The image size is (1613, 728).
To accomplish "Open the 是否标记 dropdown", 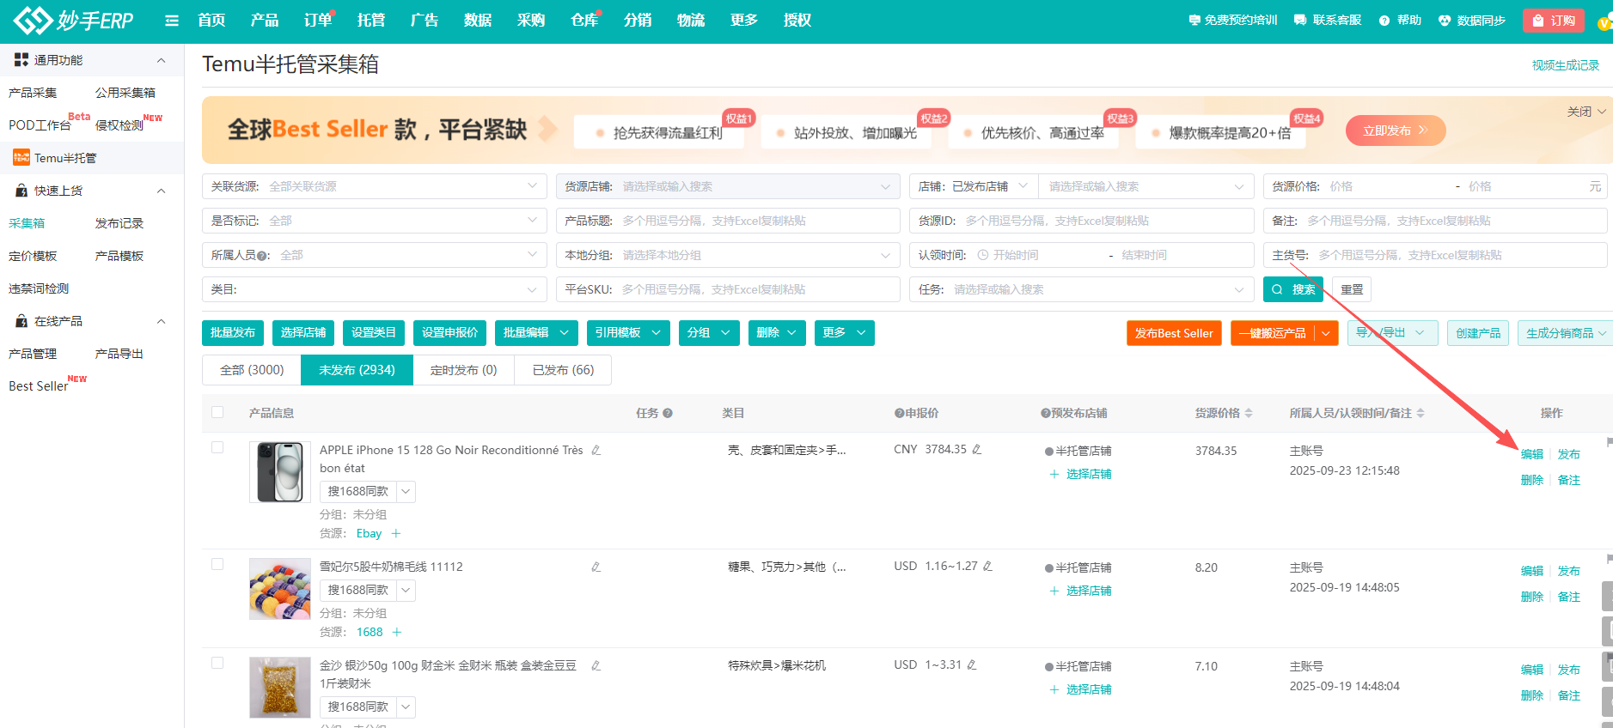I will pos(374,221).
